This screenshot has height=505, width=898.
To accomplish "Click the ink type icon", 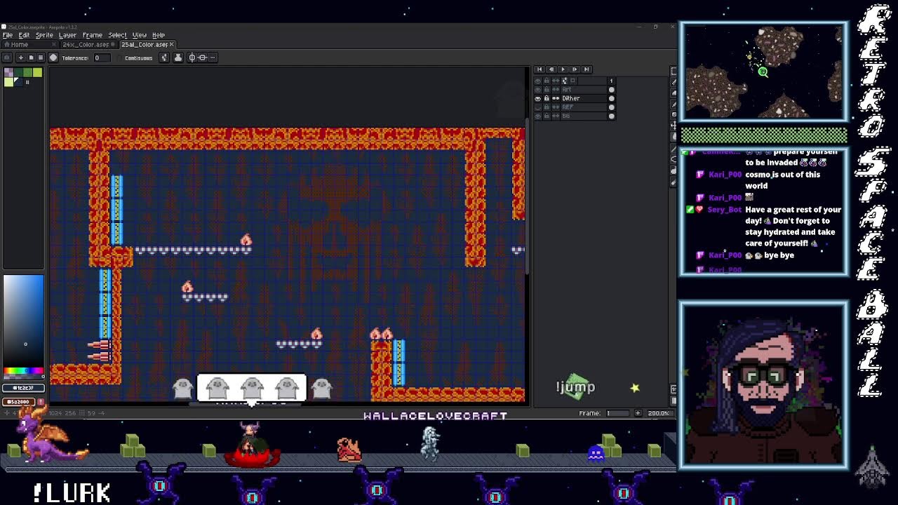I will [x=178, y=58].
